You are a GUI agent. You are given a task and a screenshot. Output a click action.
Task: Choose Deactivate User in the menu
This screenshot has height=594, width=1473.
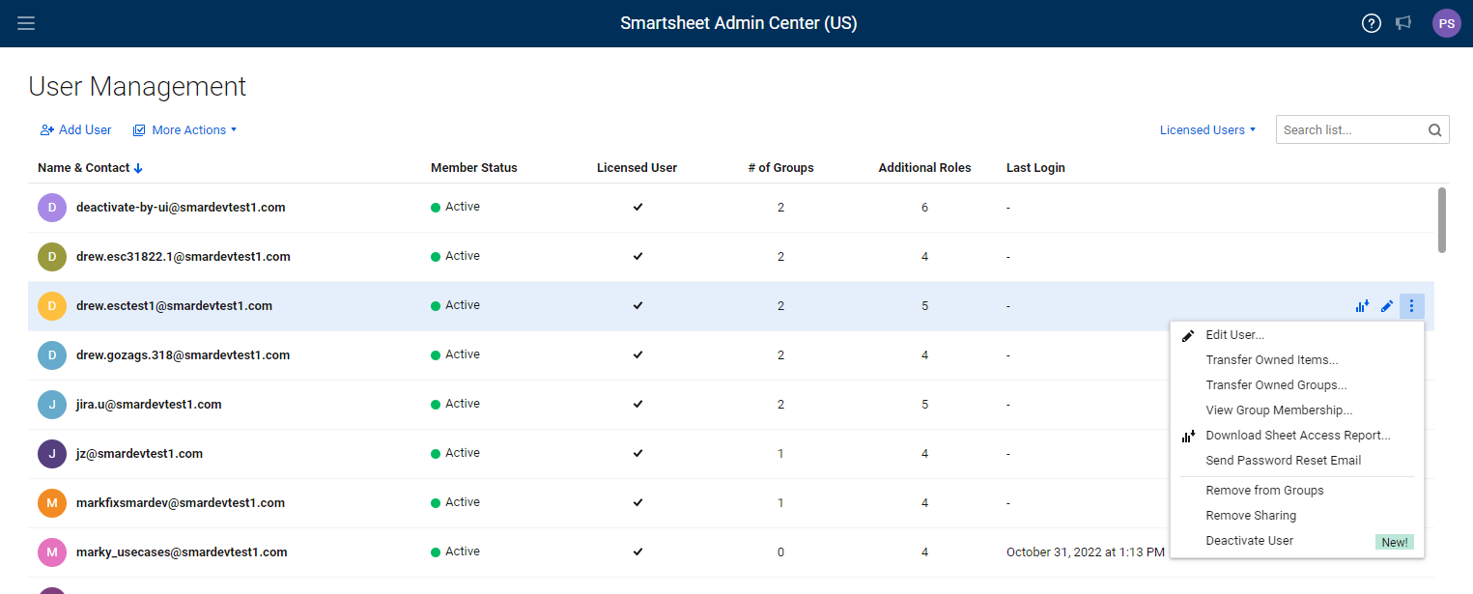pos(1249,541)
